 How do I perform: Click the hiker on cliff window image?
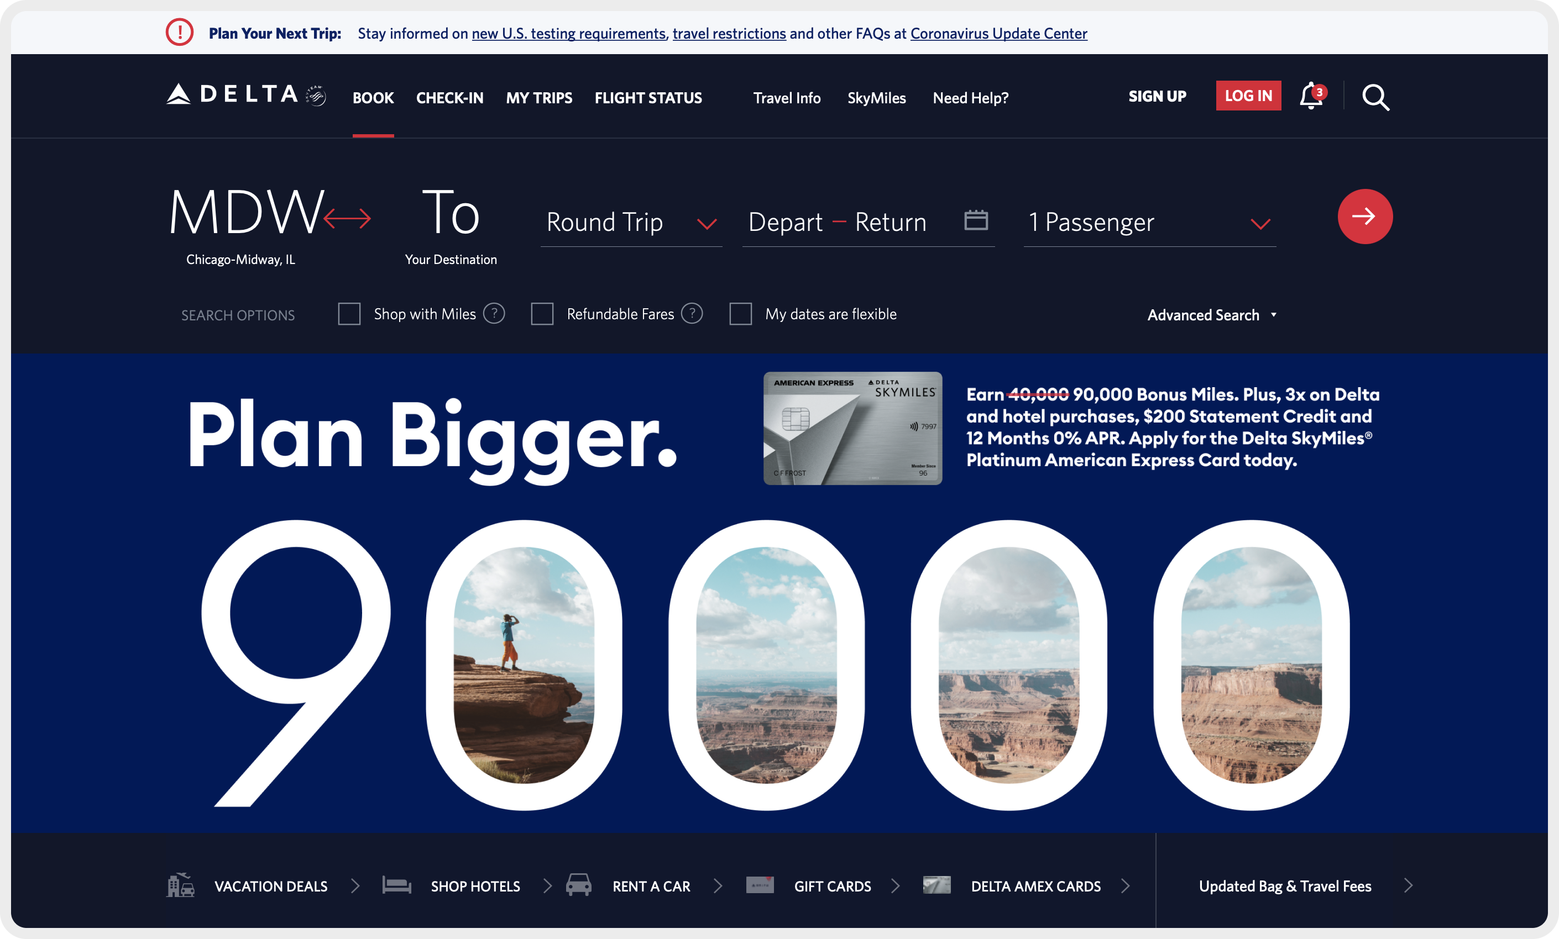524,664
